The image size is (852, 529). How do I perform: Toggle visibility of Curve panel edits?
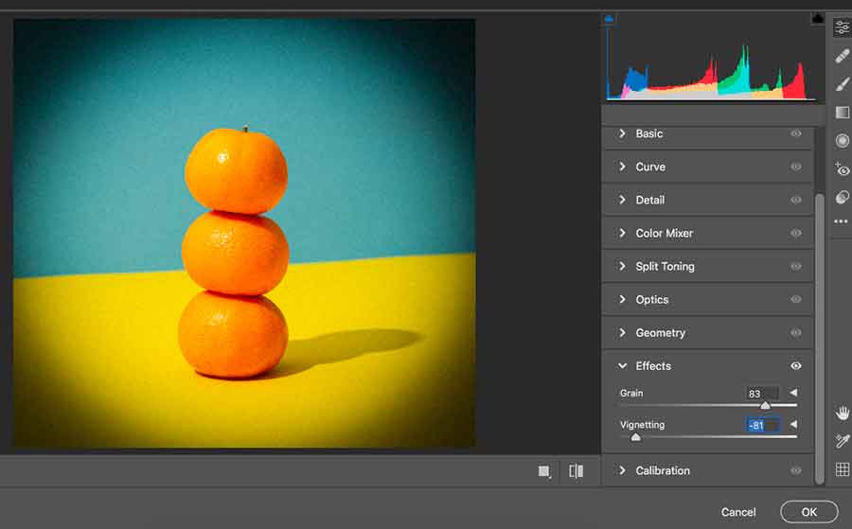(796, 167)
